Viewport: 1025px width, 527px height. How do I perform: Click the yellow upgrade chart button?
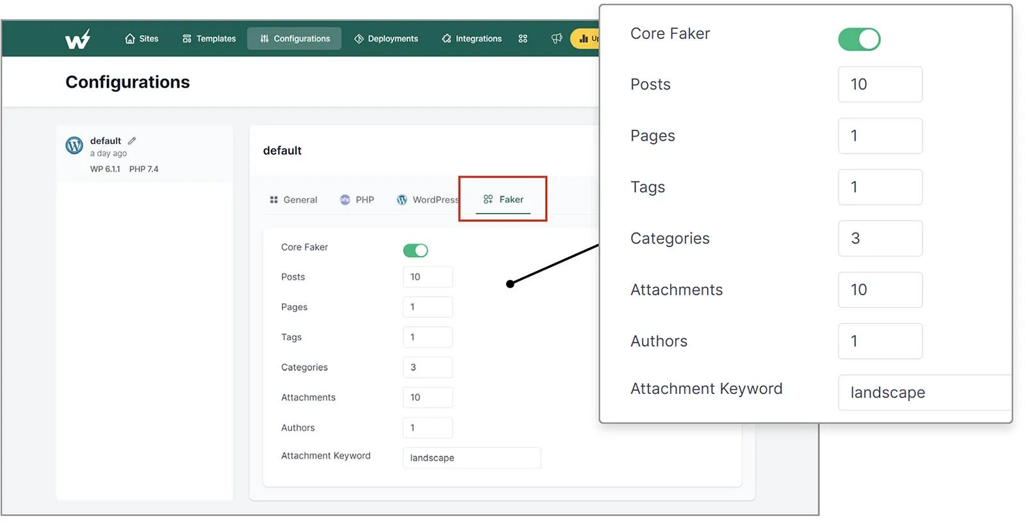click(x=586, y=39)
